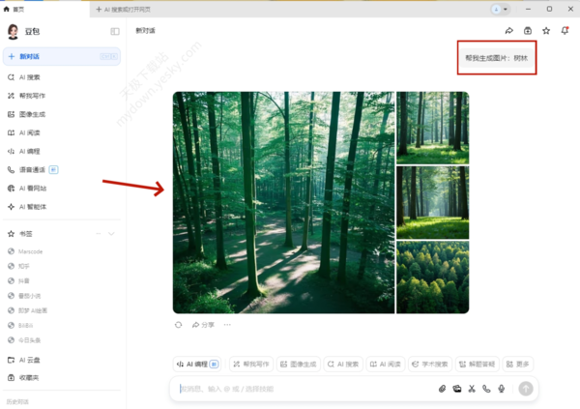Select the 帮我写作 skill chip
The height and width of the screenshot is (409, 580).
pos(251,365)
